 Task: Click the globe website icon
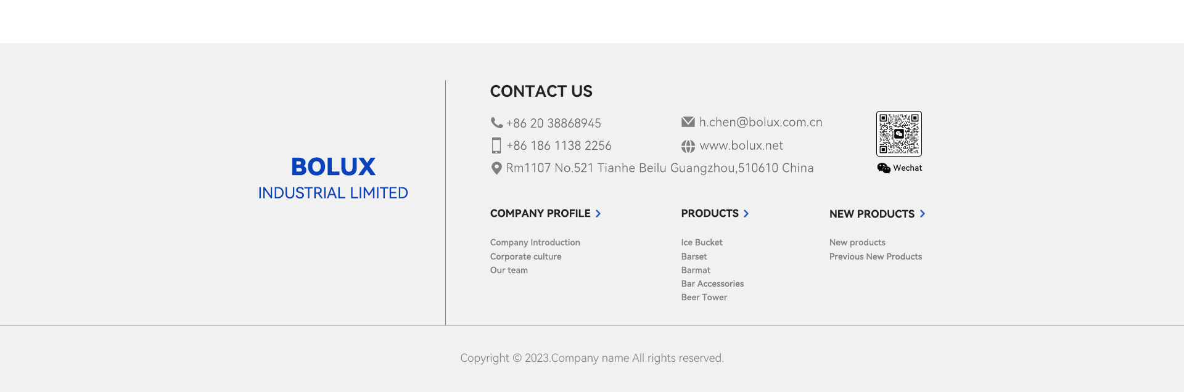pyautogui.click(x=688, y=146)
